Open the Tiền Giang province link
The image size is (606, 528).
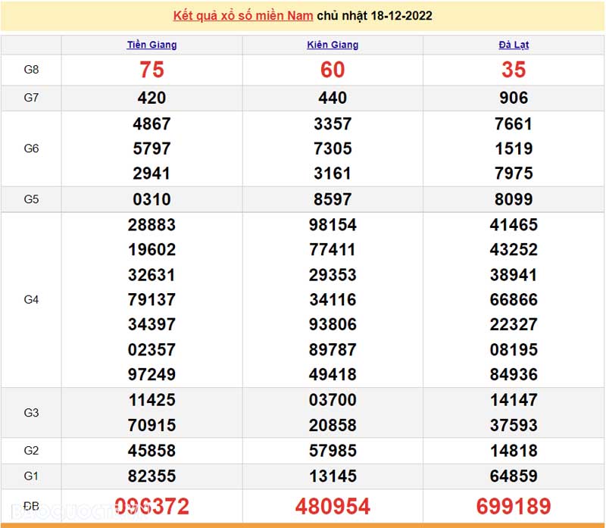pyautogui.click(x=152, y=45)
